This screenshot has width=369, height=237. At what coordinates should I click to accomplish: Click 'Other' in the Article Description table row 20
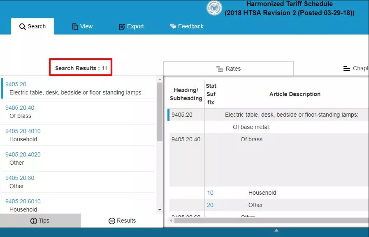pyautogui.click(x=255, y=205)
